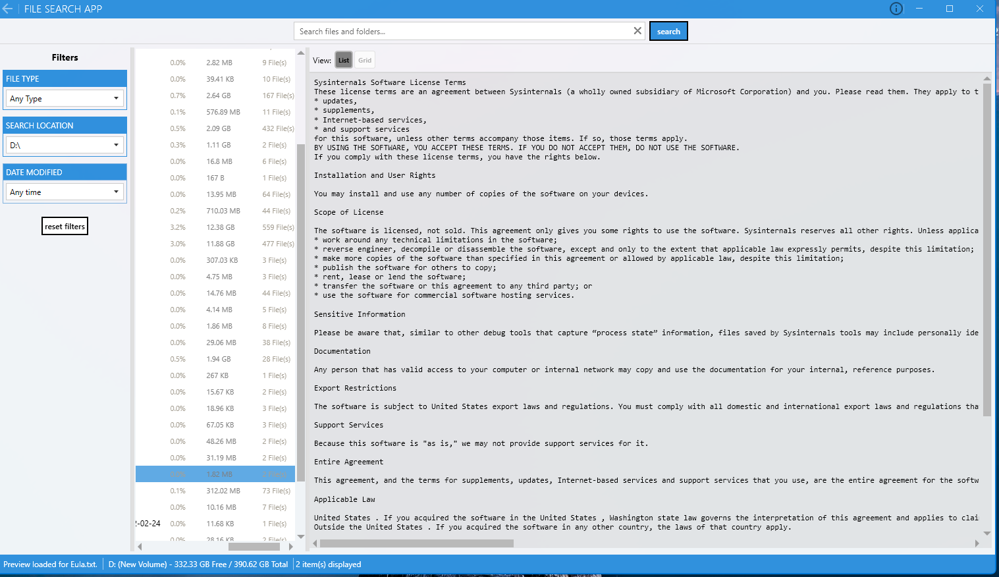Viewport: 999px width, 577px height.
Task: Select the row with 576.89 MB
Action: tap(215, 112)
